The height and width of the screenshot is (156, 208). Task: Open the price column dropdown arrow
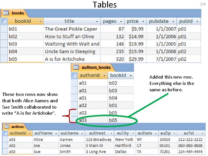143,21
